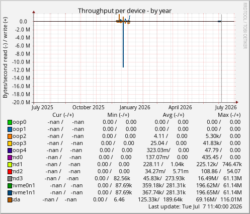250x214 pixels.
Task: Click the nvme0n1 max read value '196.62M/'
Action: pyautogui.click(x=208, y=185)
